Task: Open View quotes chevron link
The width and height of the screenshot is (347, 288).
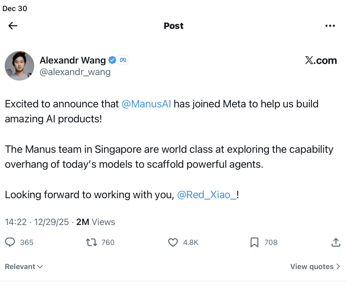Action: (x=315, y=267)
